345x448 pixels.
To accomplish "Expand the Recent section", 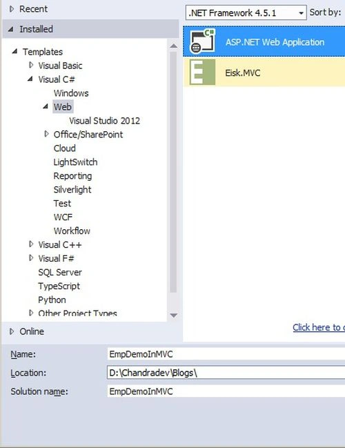I will [x=12, y=9].
